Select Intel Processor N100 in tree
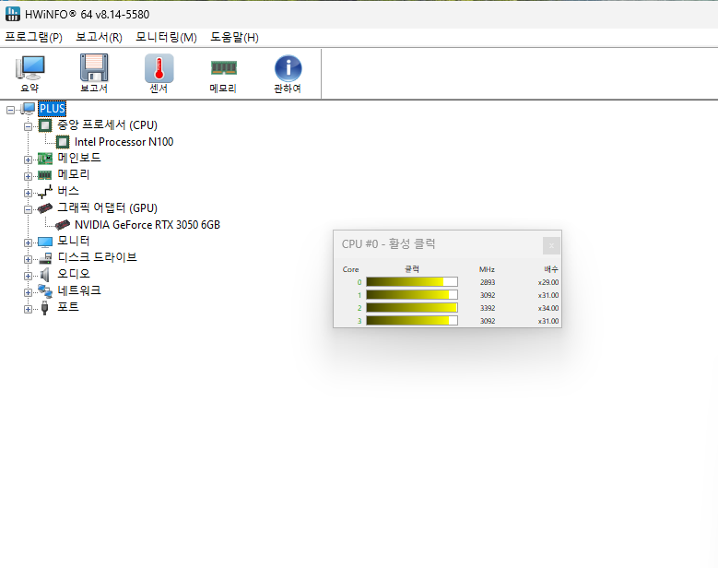This screenshot has height=568, width=718. (x=124, y=142)
